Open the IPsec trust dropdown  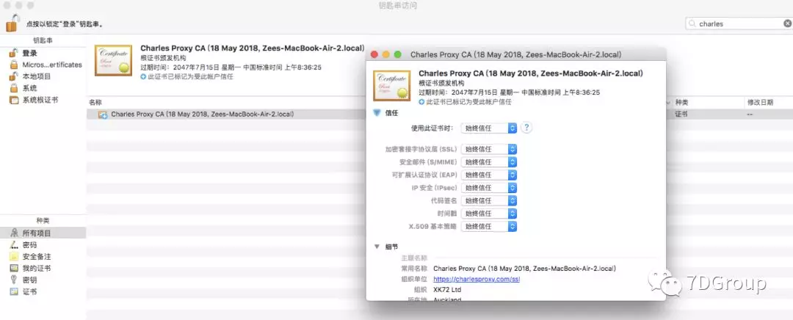(x=489, y=188)
